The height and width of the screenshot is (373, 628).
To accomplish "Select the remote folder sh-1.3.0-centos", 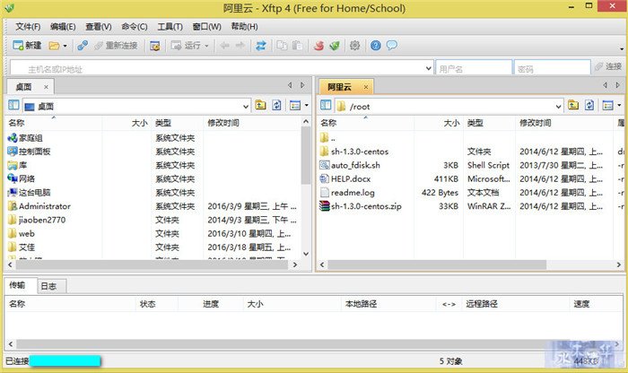I will click(359, 152).
